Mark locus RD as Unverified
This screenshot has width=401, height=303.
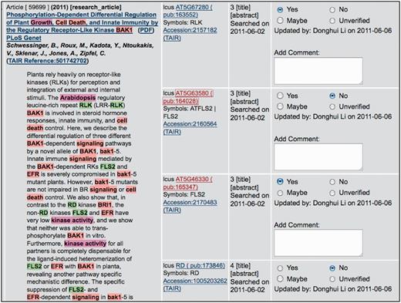[332, 279]
